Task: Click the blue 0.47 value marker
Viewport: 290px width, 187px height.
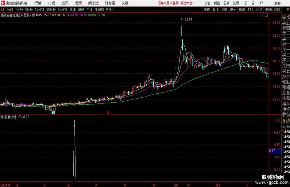Action: [275, 151]
